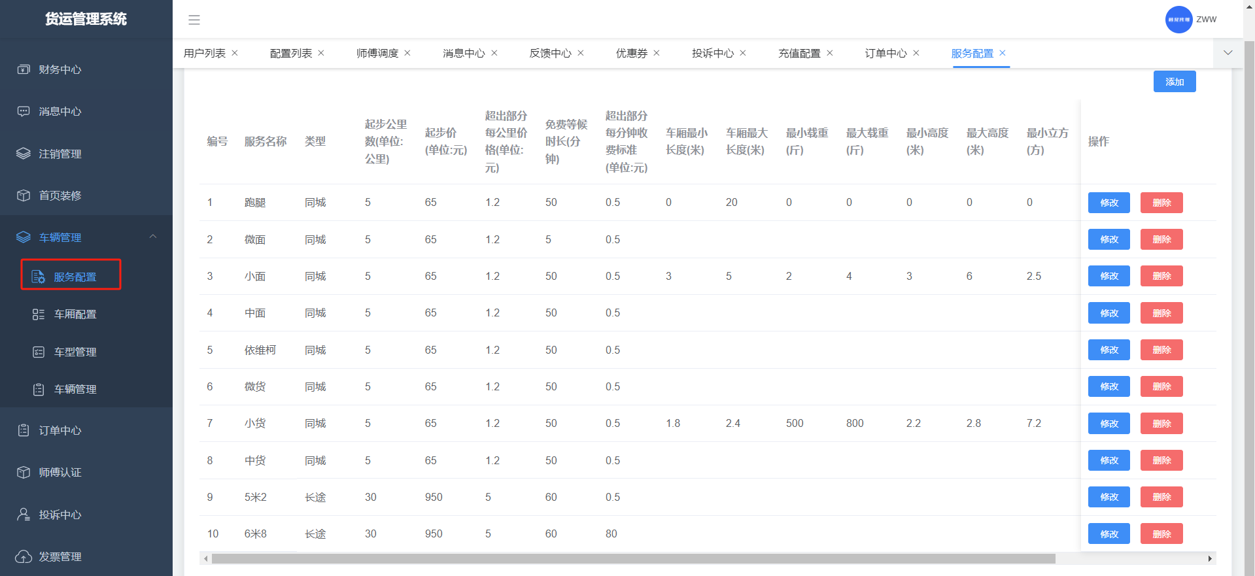
Task: Switch to the 订单中心 tab
Action: (x=885, y=53)
